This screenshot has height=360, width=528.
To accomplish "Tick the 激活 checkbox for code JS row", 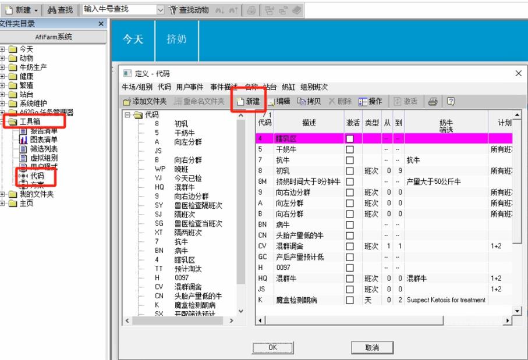I will click(x=350, y=289).
